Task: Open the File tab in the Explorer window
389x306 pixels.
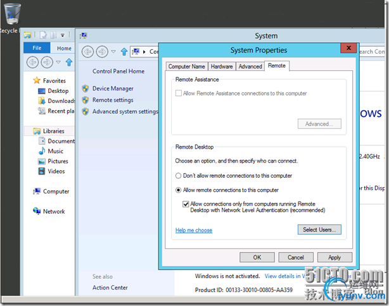Action: (37, 48)
